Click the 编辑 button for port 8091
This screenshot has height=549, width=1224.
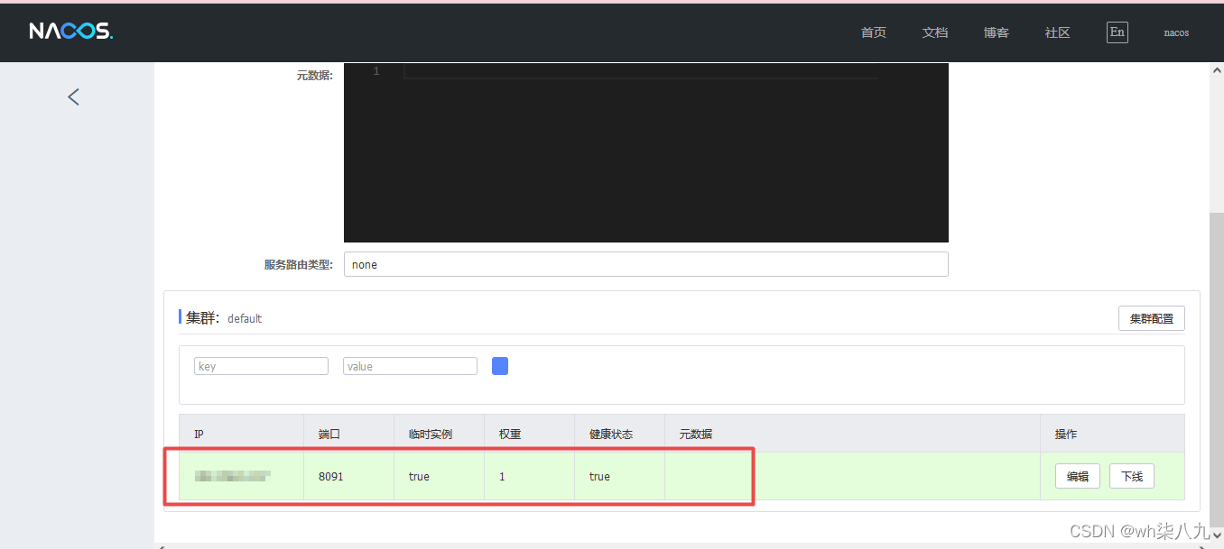point(1078,476)
